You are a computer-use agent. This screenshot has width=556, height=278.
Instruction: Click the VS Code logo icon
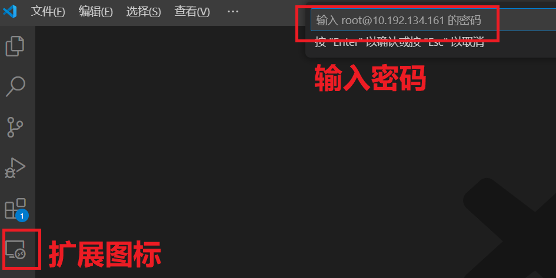click(10, 11)
